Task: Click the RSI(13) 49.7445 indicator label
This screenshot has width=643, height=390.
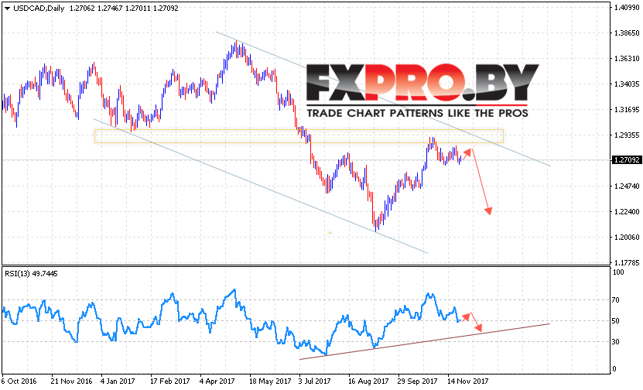Action: click(x=31, y=273)
